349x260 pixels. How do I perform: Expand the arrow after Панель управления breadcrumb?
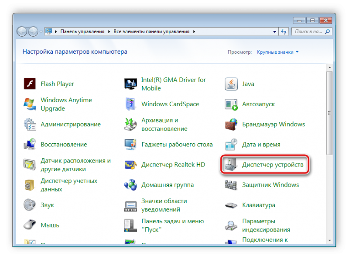pos(109,31)
